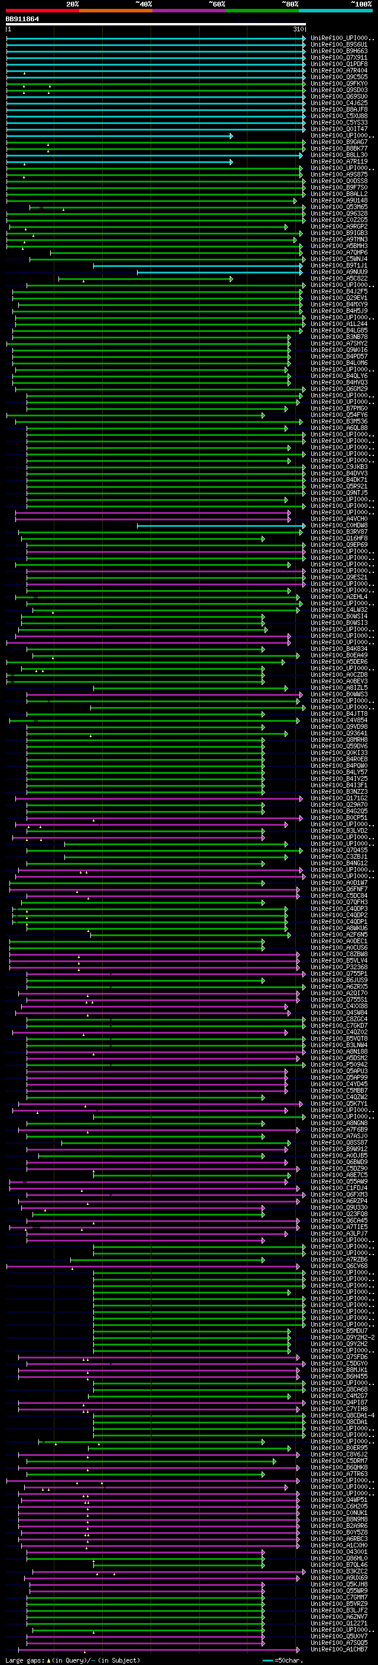This screenshot has width=378, height=1665.
Task: Select the UniRef100_B4JTT8 hit label
Action: click(339, 713)
